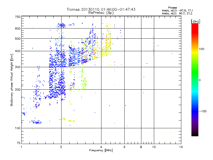Image resolution: width=213 pixels, height=160 pixels.
Task: Click the "Frequency [MHz]" axis label
Action: click(101, 150)
